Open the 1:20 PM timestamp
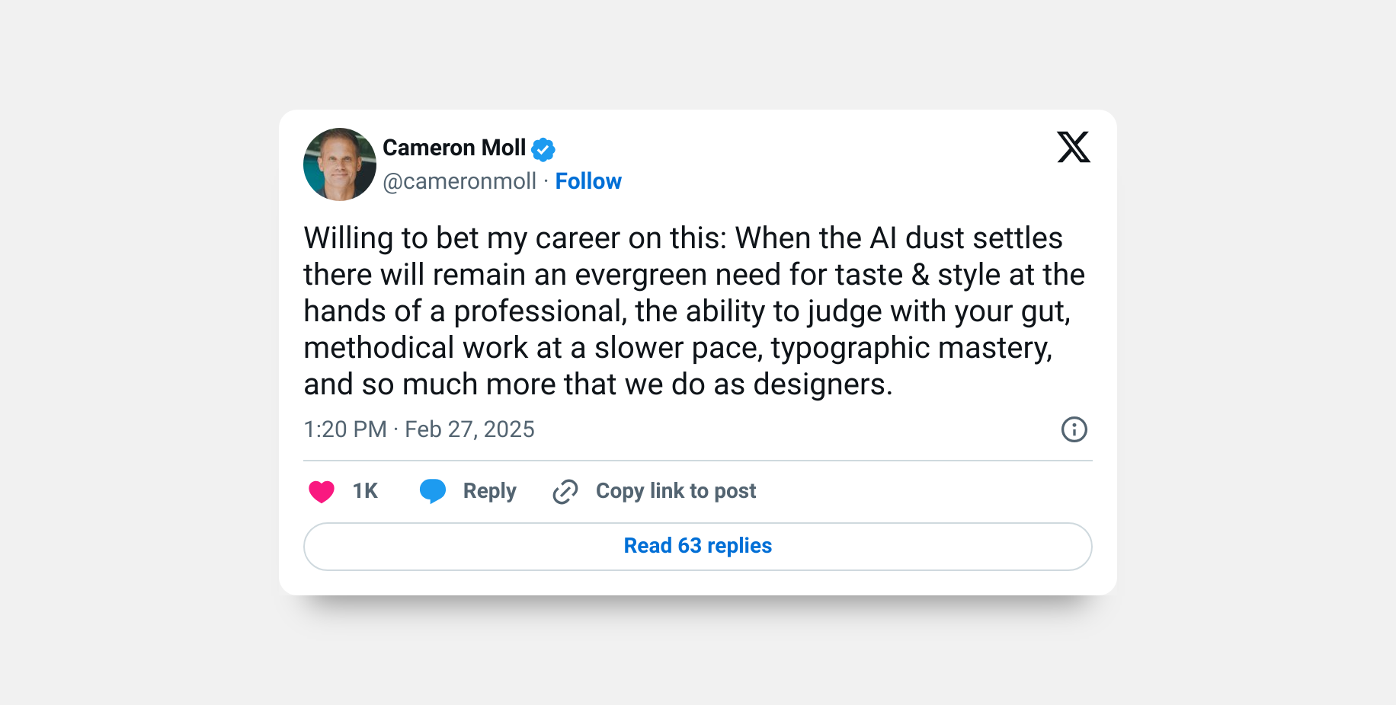1396x705 pixels. point(345,429)
